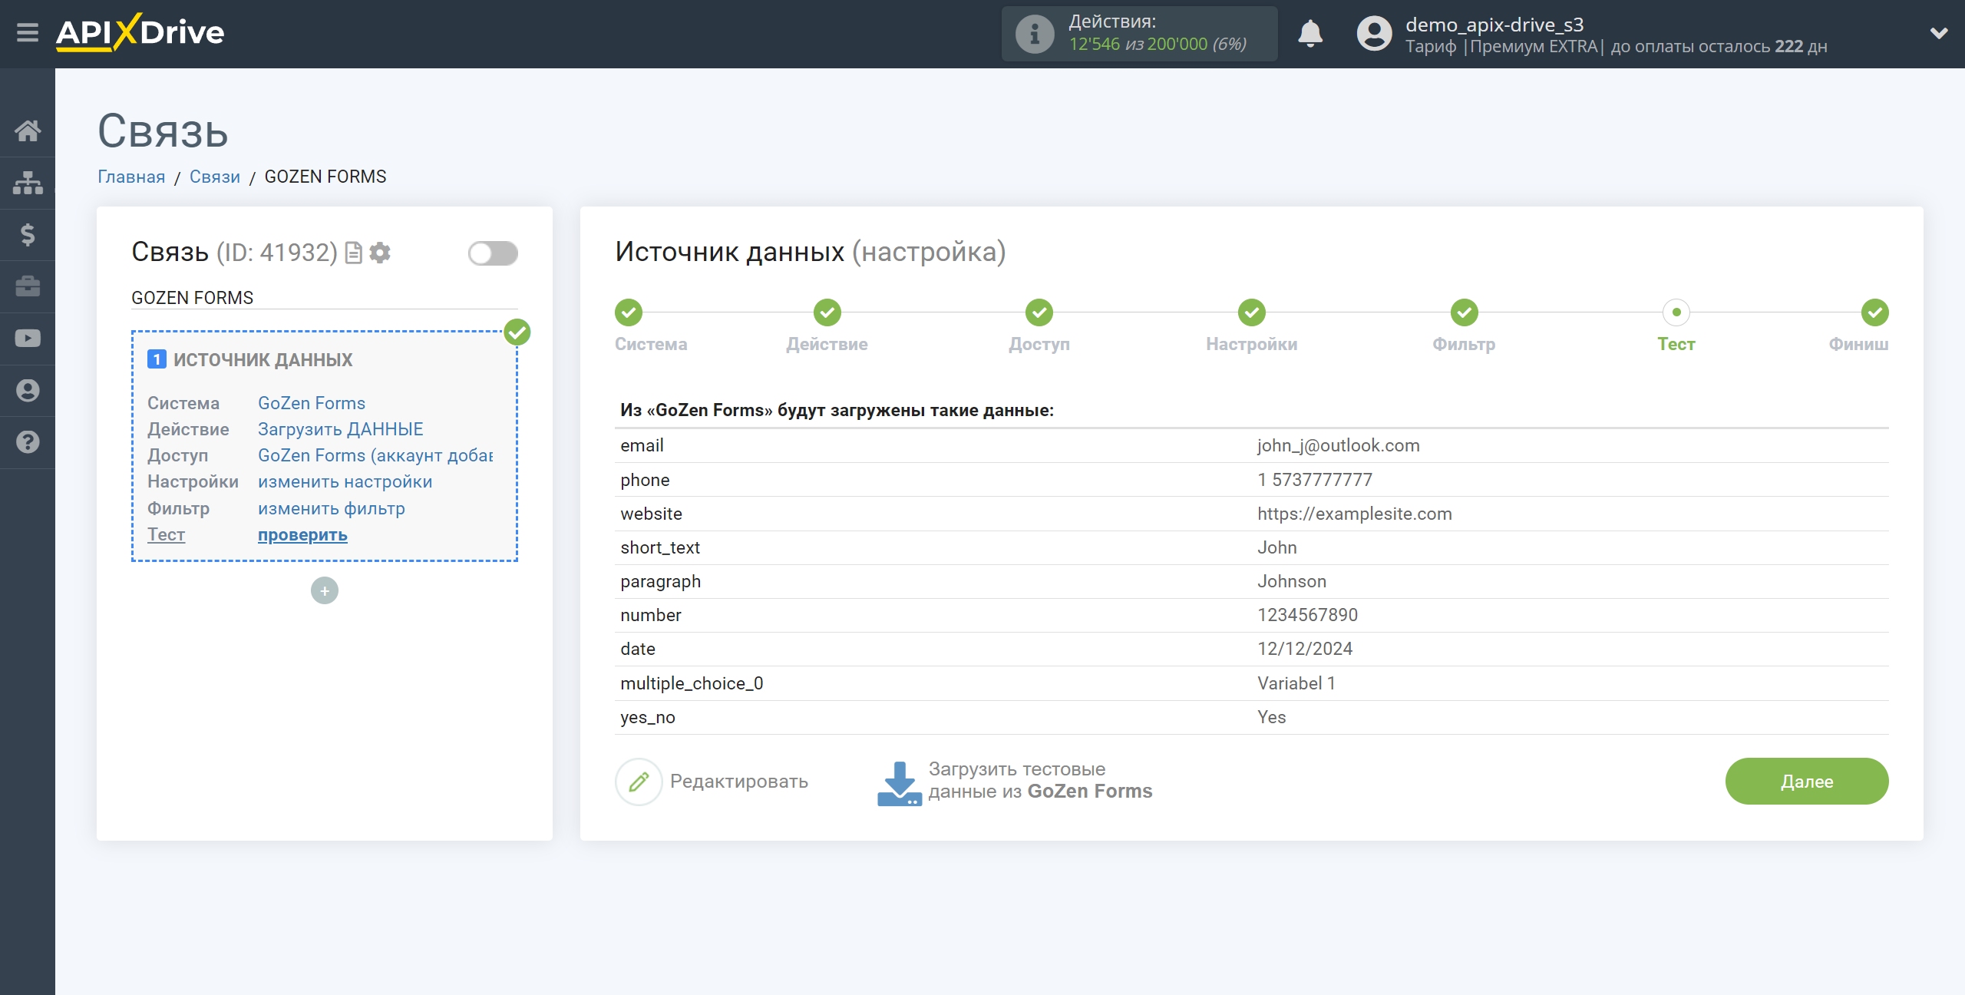The image size is (1965, 995).
Task: Open help question mark icon in sidebar
Action: (28, 442)
